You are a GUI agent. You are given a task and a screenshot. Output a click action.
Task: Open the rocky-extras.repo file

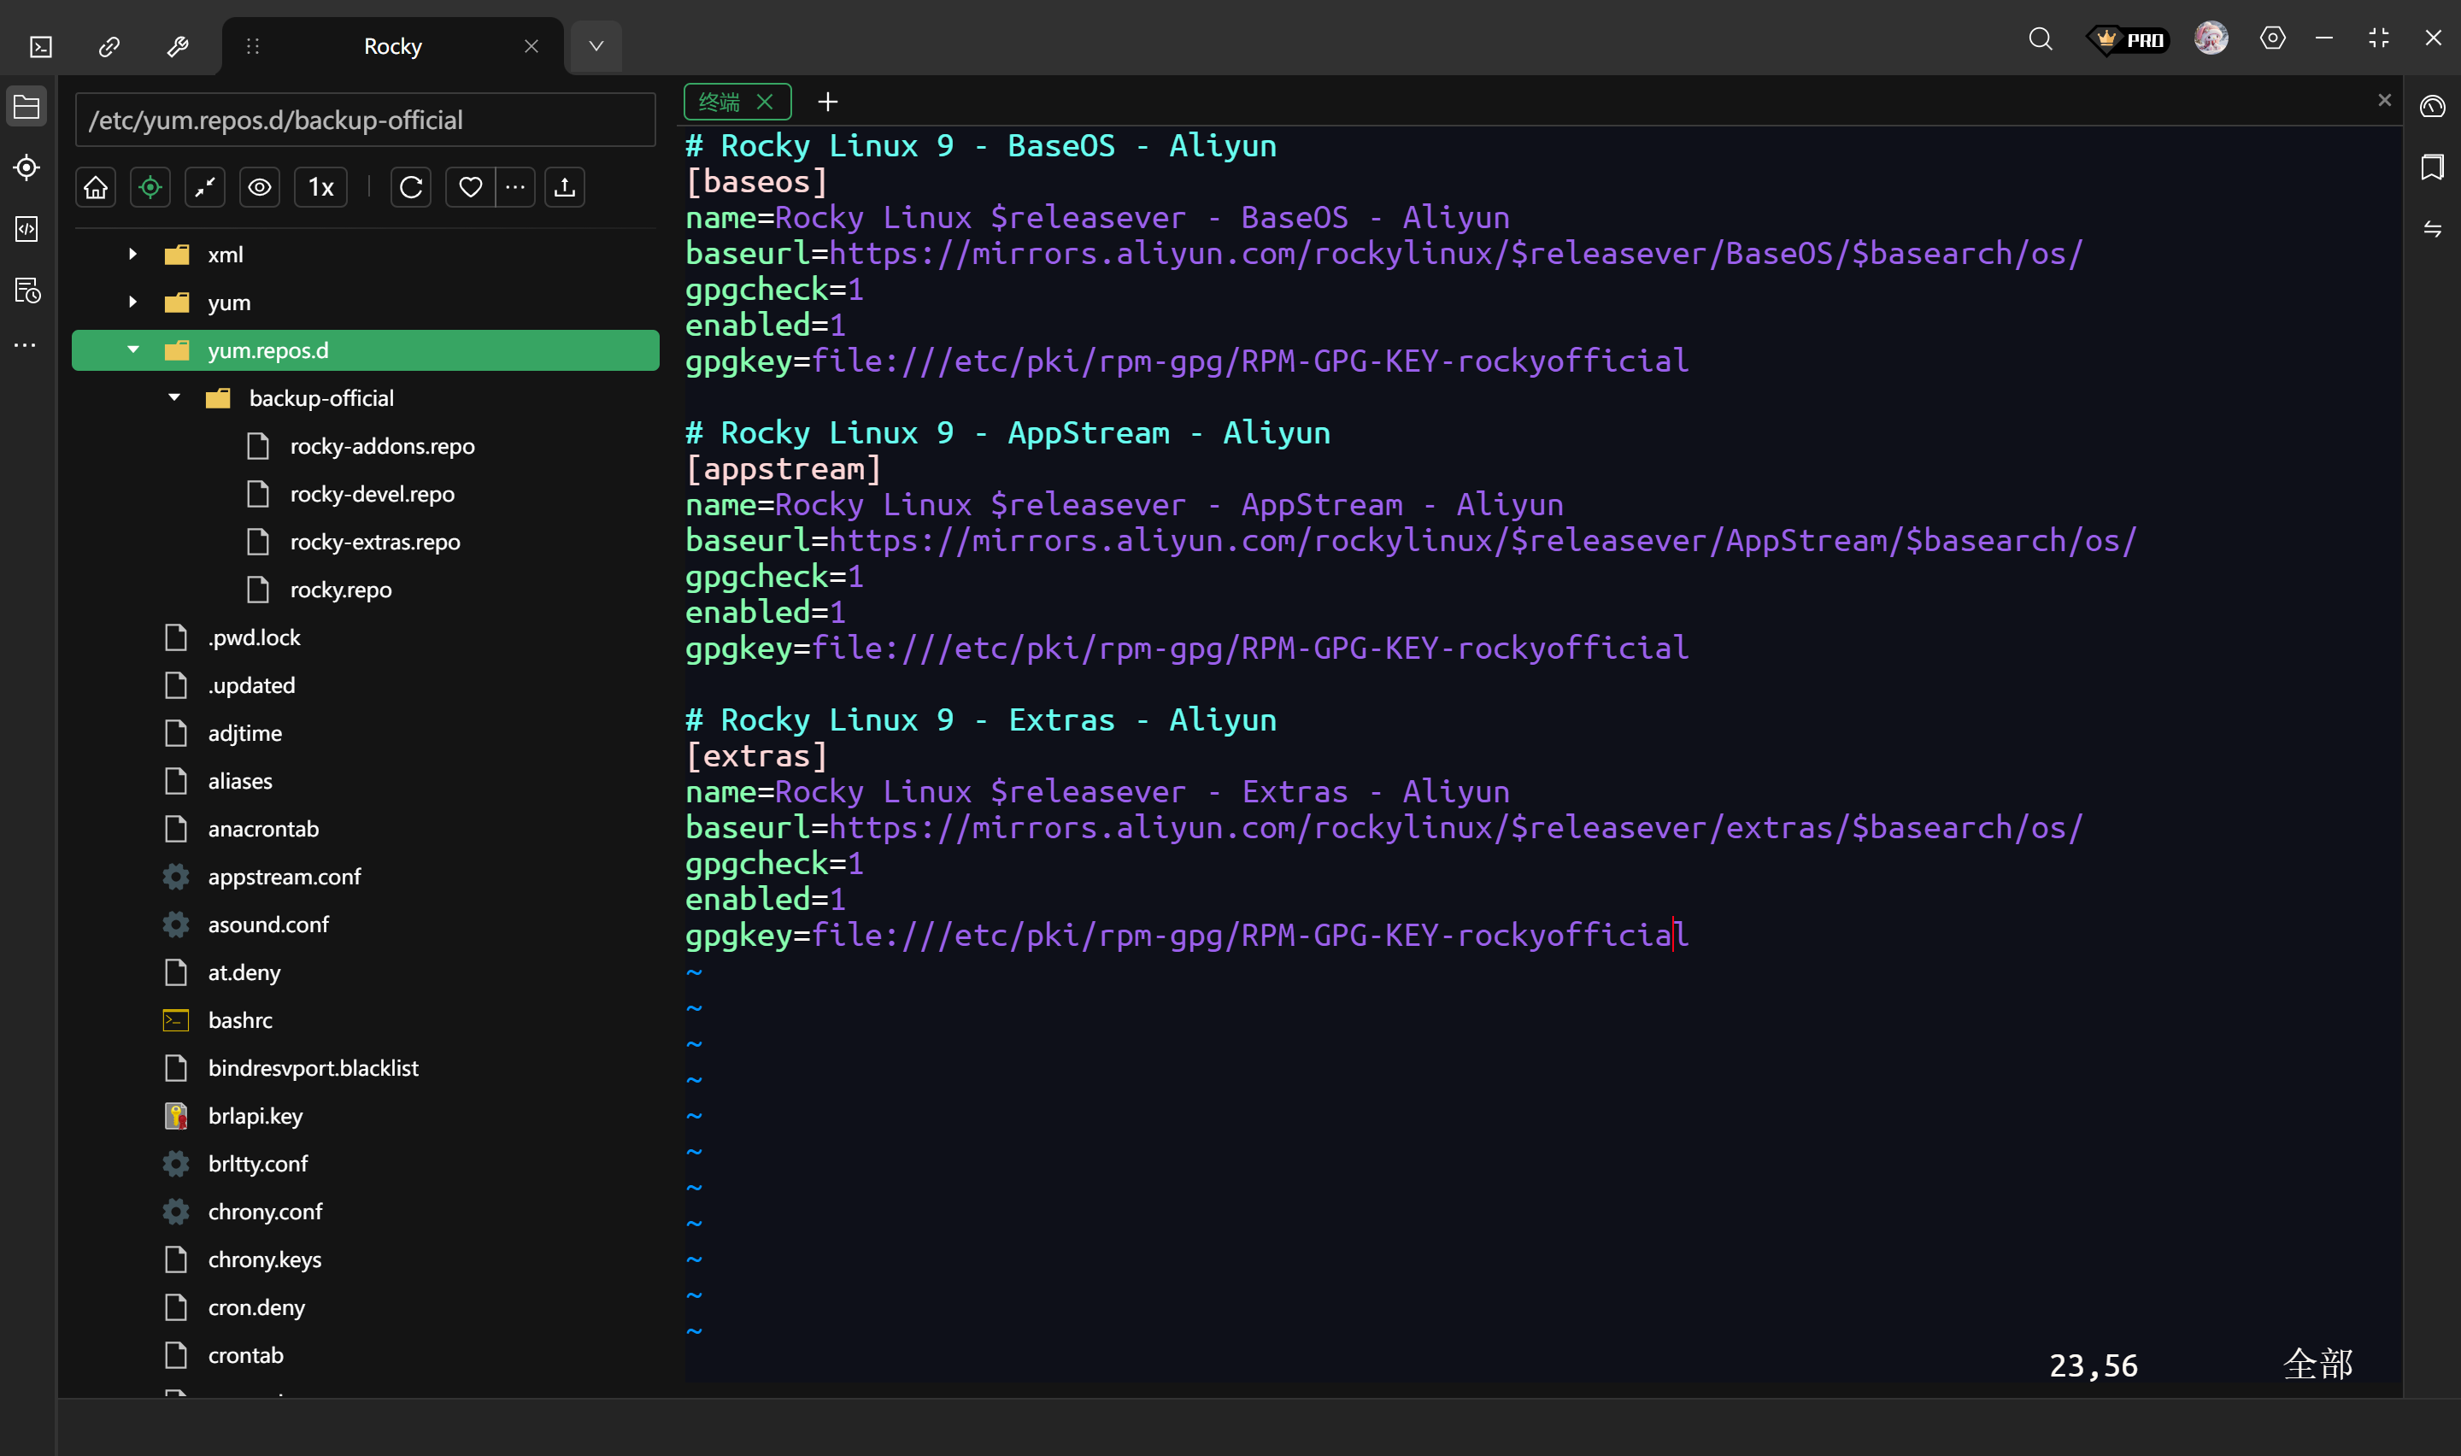[x=374, y=542]
